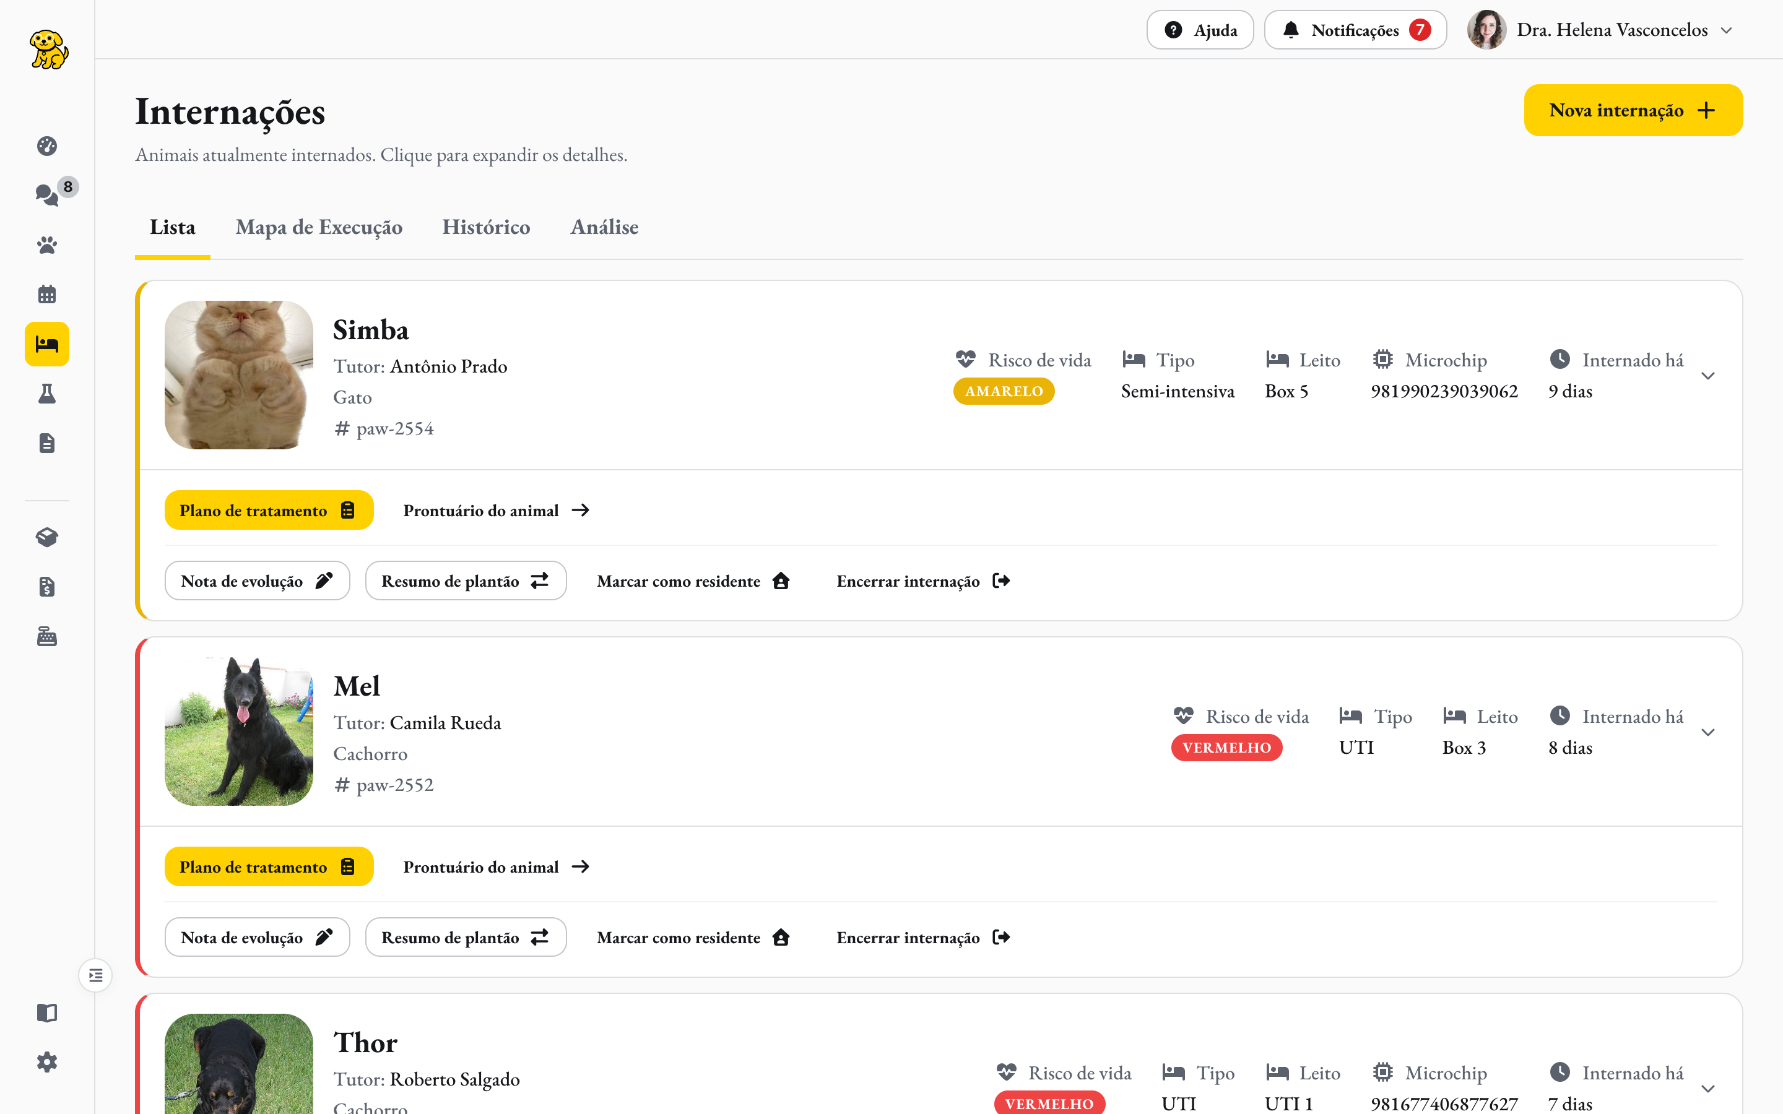Click Simba's ID paw-2554
1783x1114 pixels.
tap(395, 429)
